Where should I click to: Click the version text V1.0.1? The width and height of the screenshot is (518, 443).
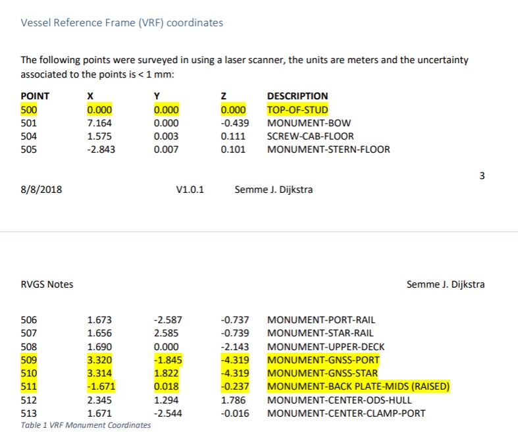coord(190,190)
